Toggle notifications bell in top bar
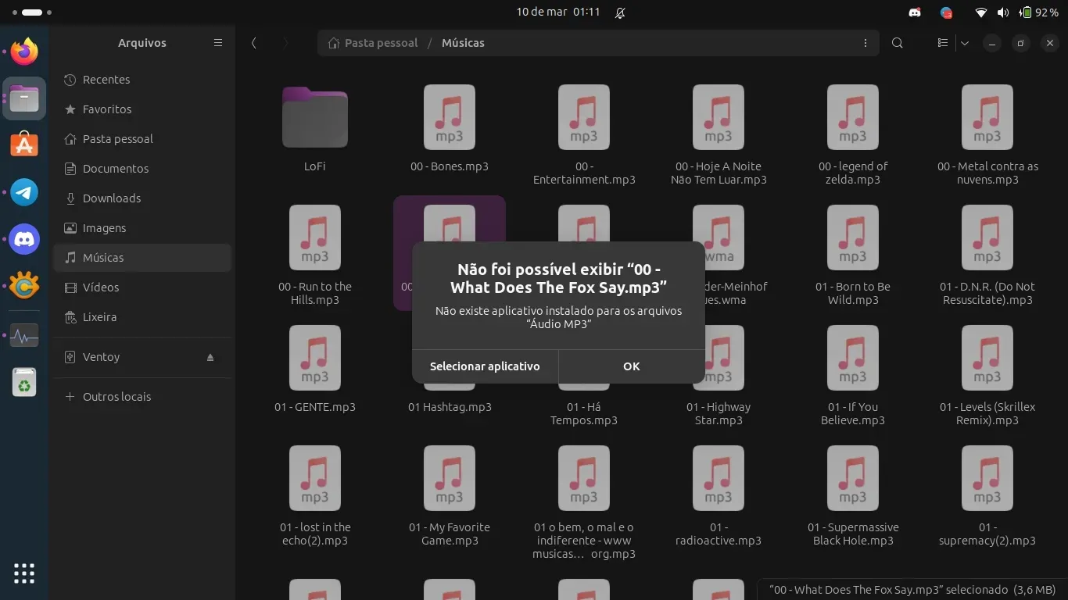 [x=620, y=12]
